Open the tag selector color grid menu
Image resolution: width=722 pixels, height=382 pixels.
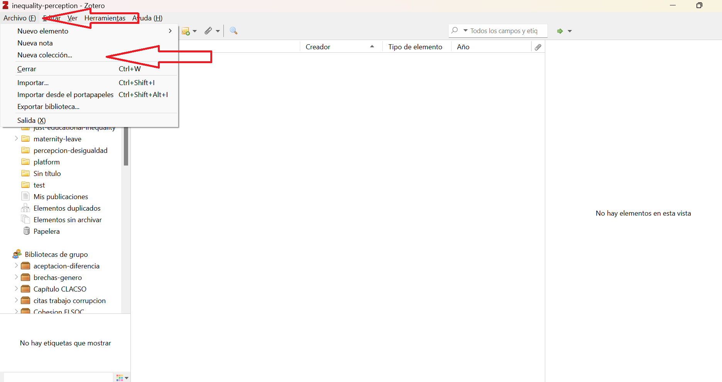click(x=122, y=378)
